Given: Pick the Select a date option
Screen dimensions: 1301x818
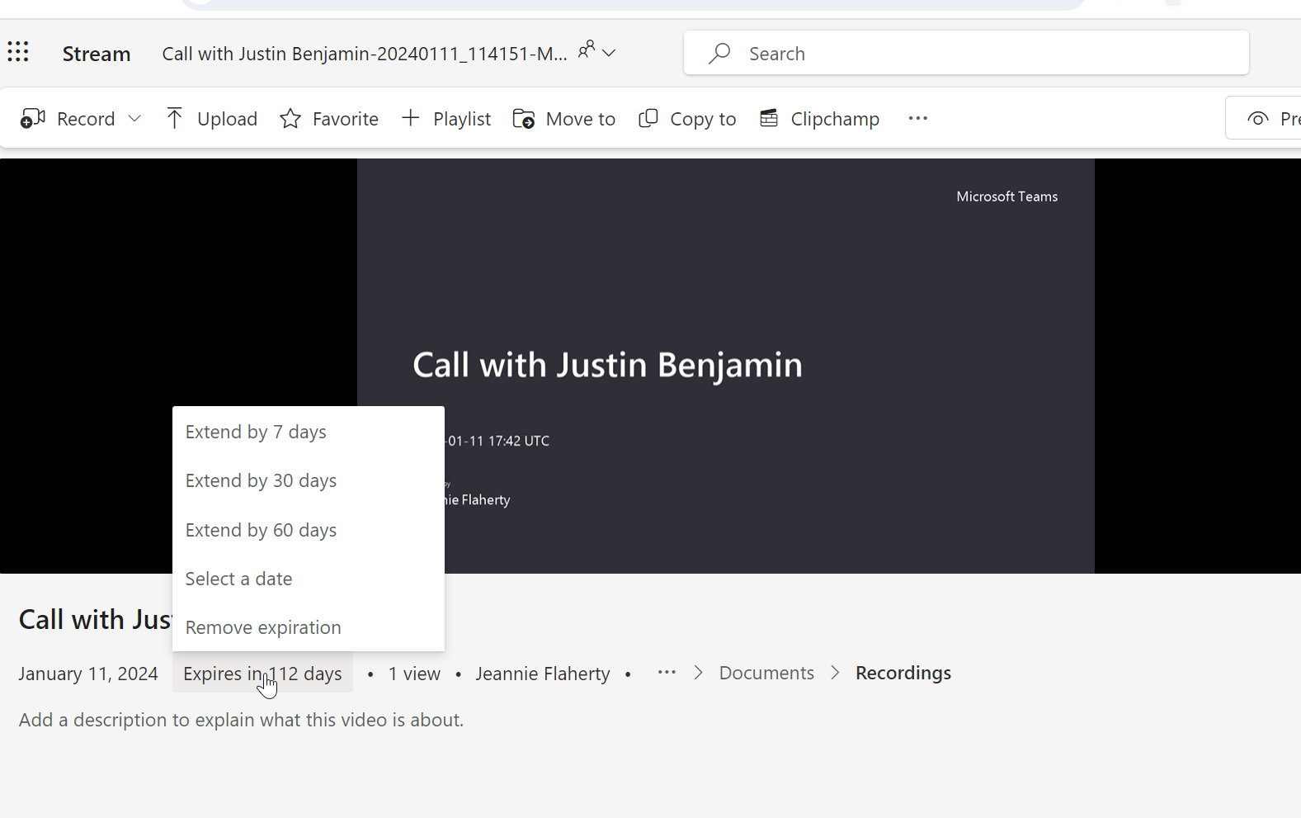Looking at the screenshot, I should (x=238, y=579).
